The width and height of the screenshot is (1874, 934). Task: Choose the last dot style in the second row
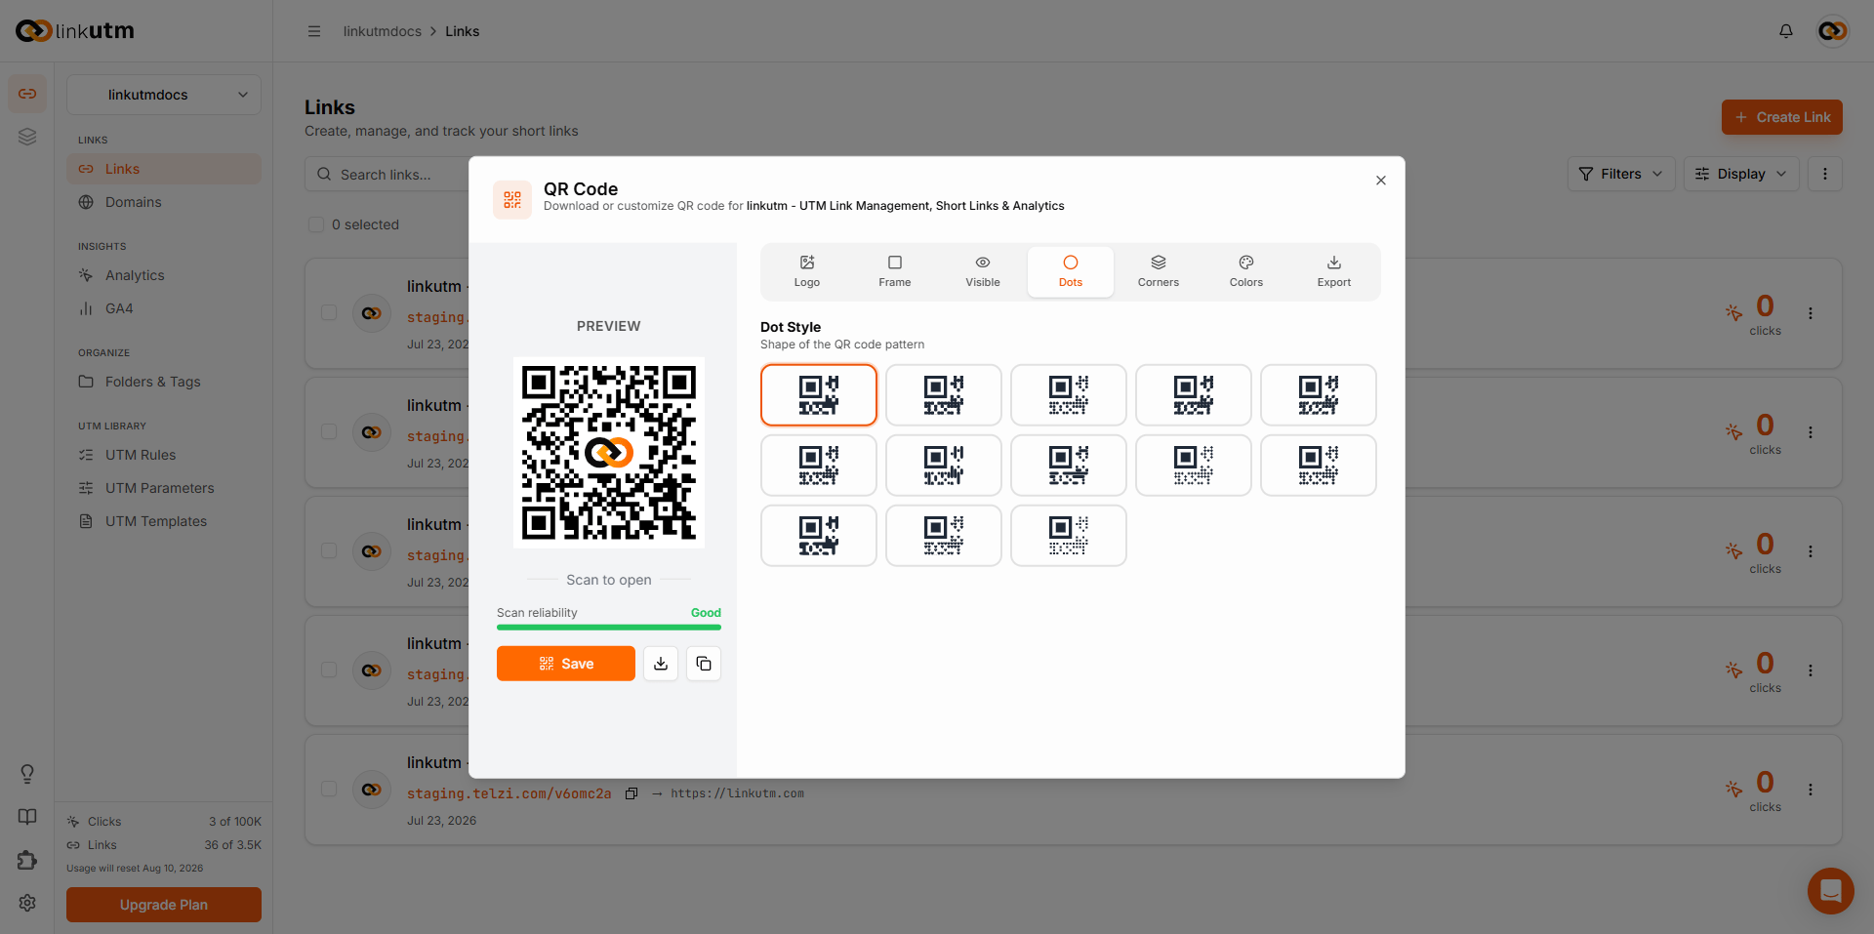(x=1318, y=466)
